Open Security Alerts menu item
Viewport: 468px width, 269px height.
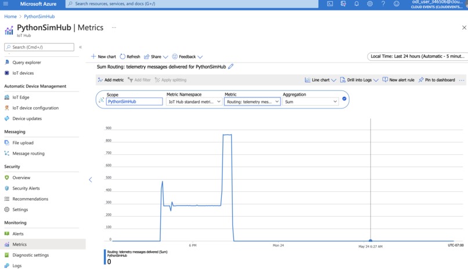[x=26, y=188]
